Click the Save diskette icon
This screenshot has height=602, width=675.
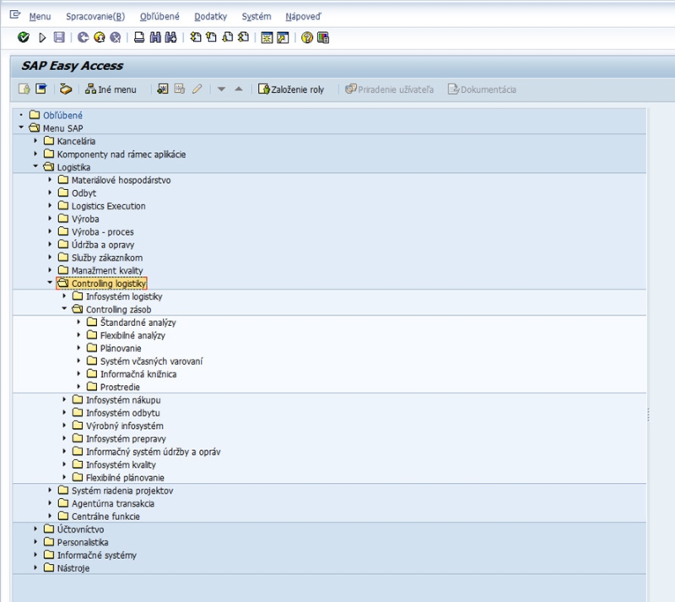pos(59,37)
